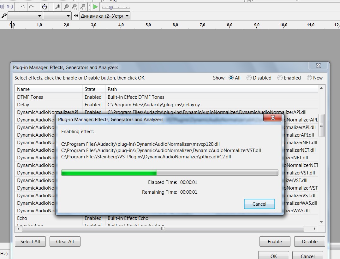Viewport: 340px width, 259px height.
Task: Click the Enabled state of DTMF Tones
Action: tap(93, 97)
